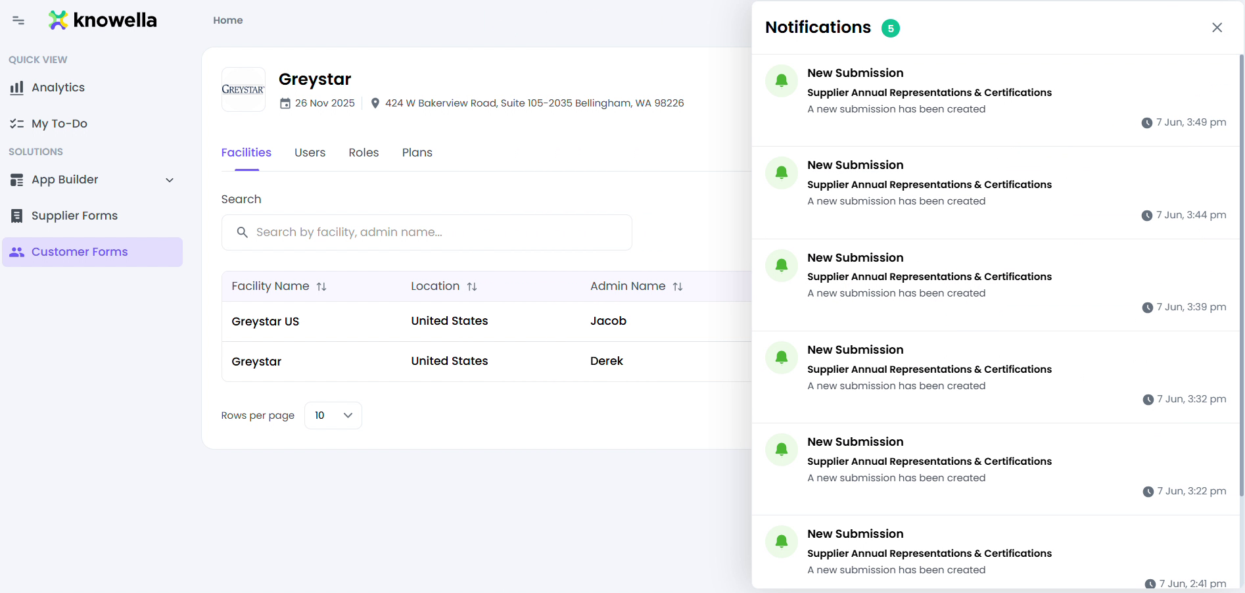Image resolution: width=1245 pixels, height=593 pixels.
Task: Click the clock icon next to 3:49 pm
Action: pos(1147,123)
